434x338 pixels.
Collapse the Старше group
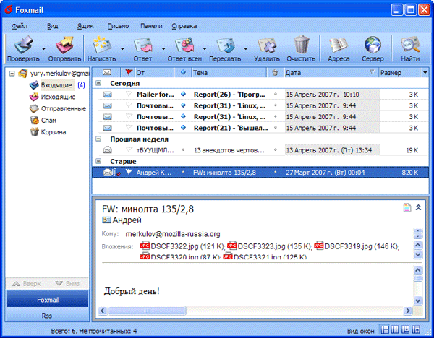point(98,161)
